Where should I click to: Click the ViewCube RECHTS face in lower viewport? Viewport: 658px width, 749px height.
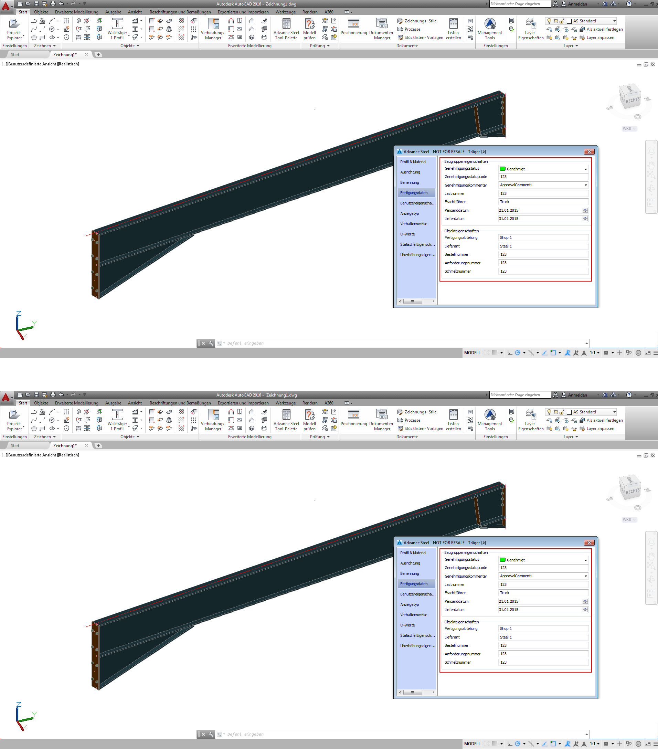pyautogui.click(x=633, y=492)
